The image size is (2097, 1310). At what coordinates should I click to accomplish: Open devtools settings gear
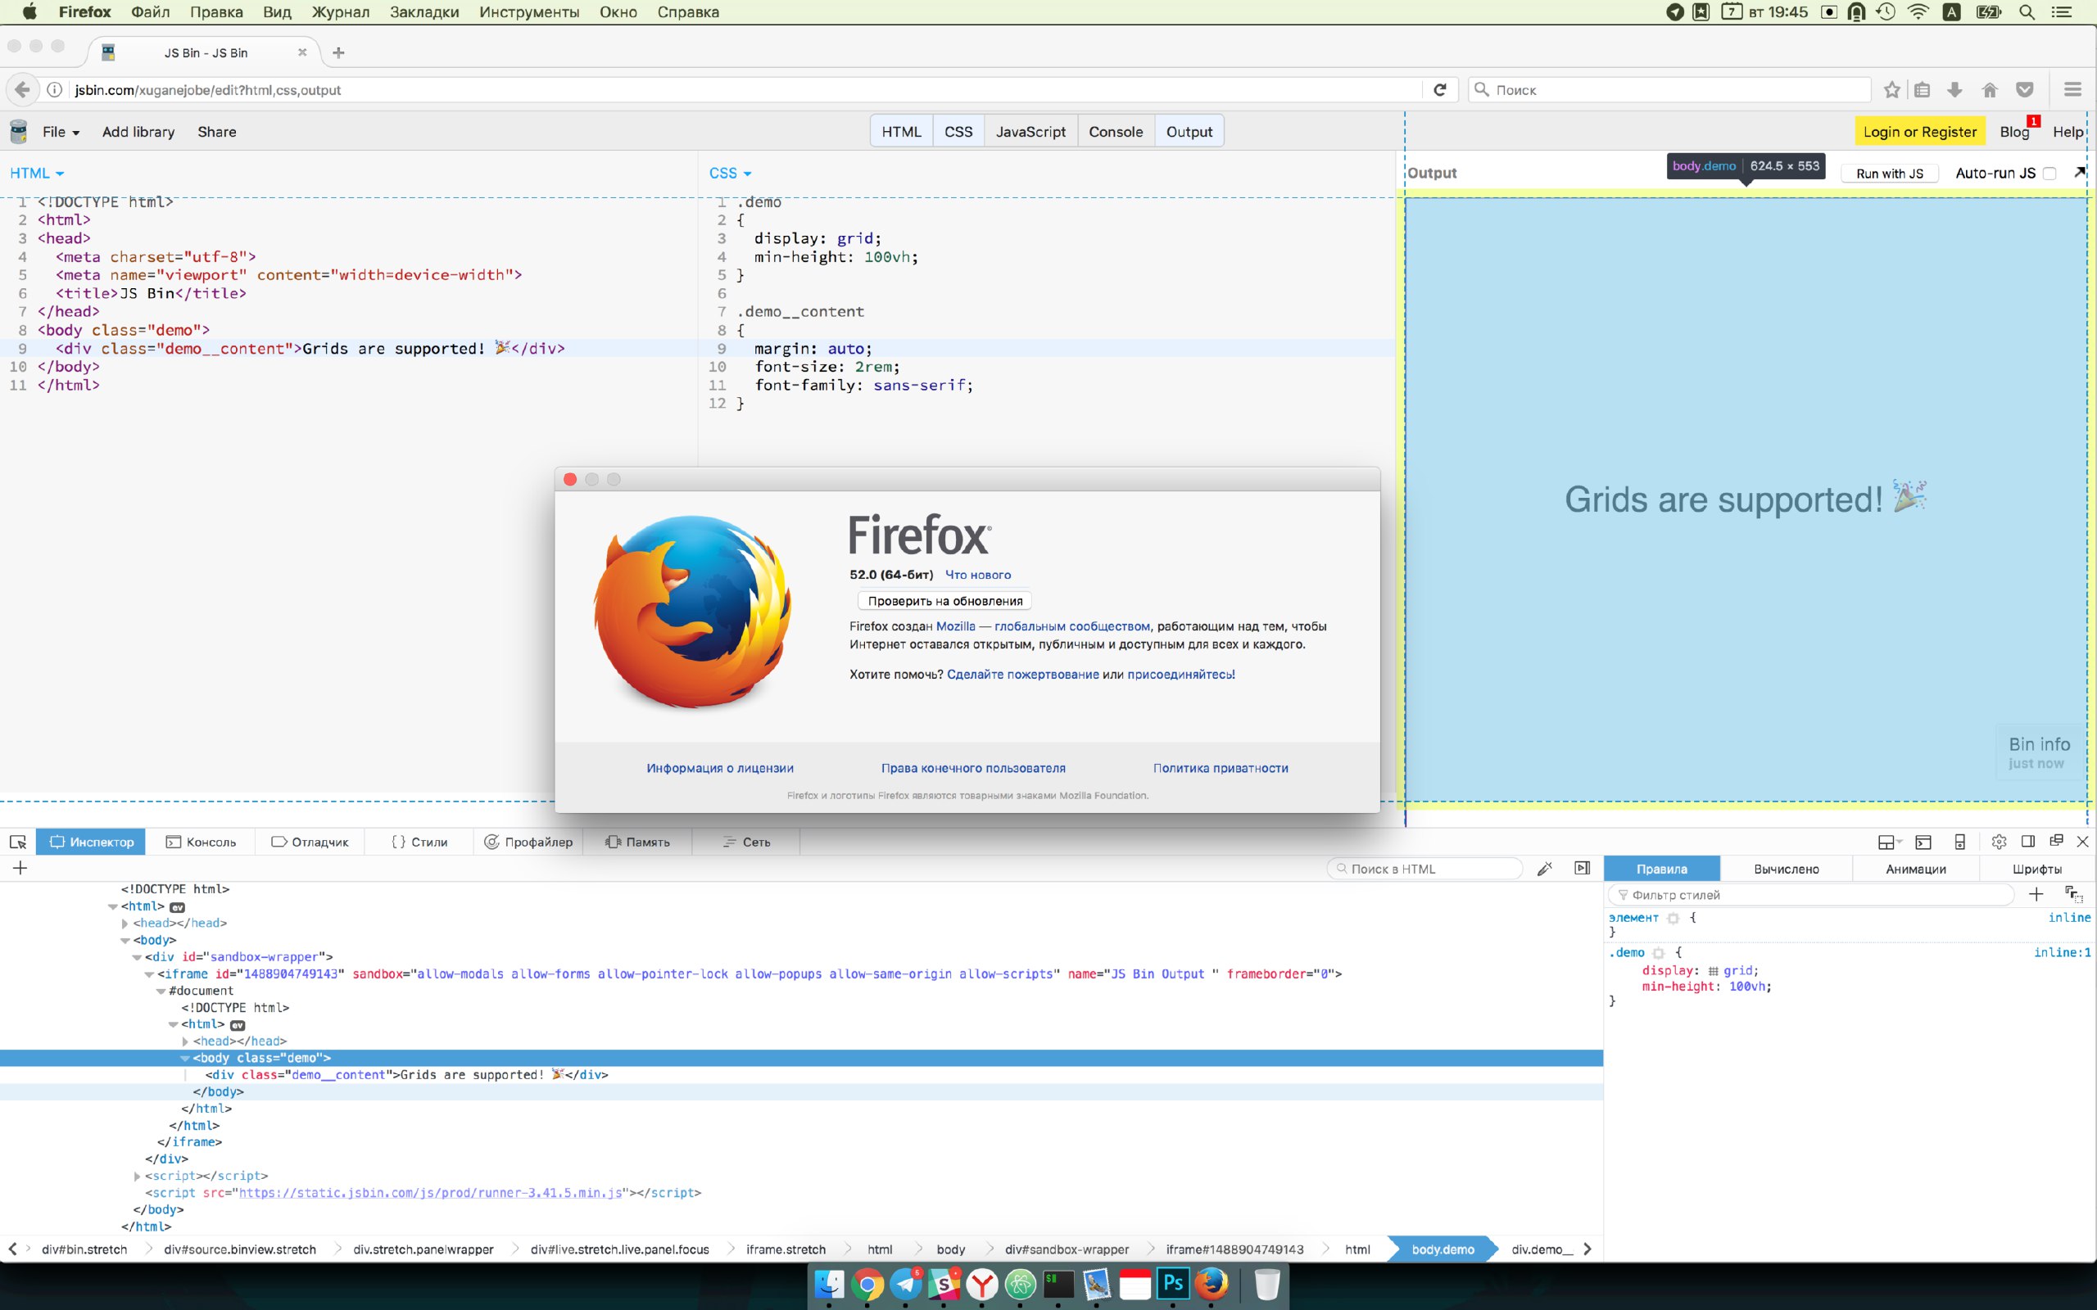pyautogui.click(x=1999, y=842)
